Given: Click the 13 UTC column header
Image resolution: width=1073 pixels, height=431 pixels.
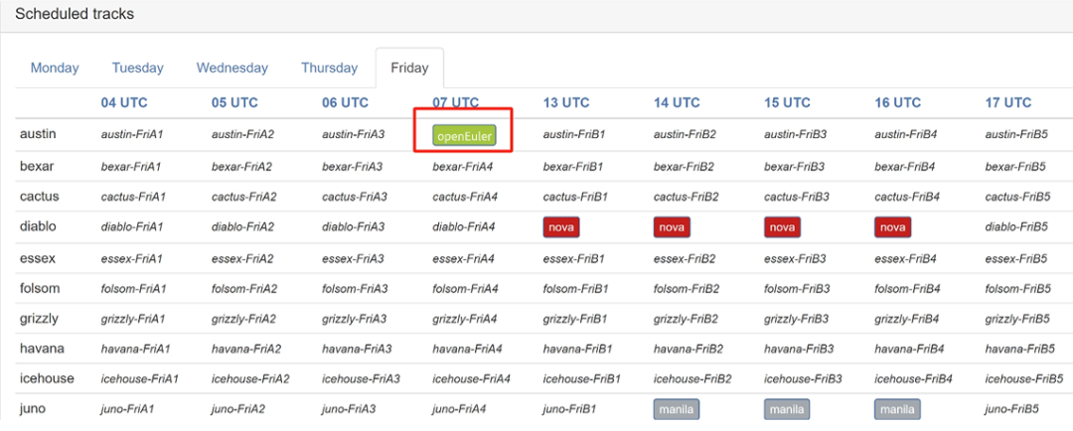Looking at the screenshot, I should click(x=565, y=102).
